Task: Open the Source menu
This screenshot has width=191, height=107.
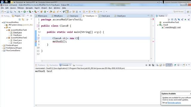Action: tap(13, 8)
